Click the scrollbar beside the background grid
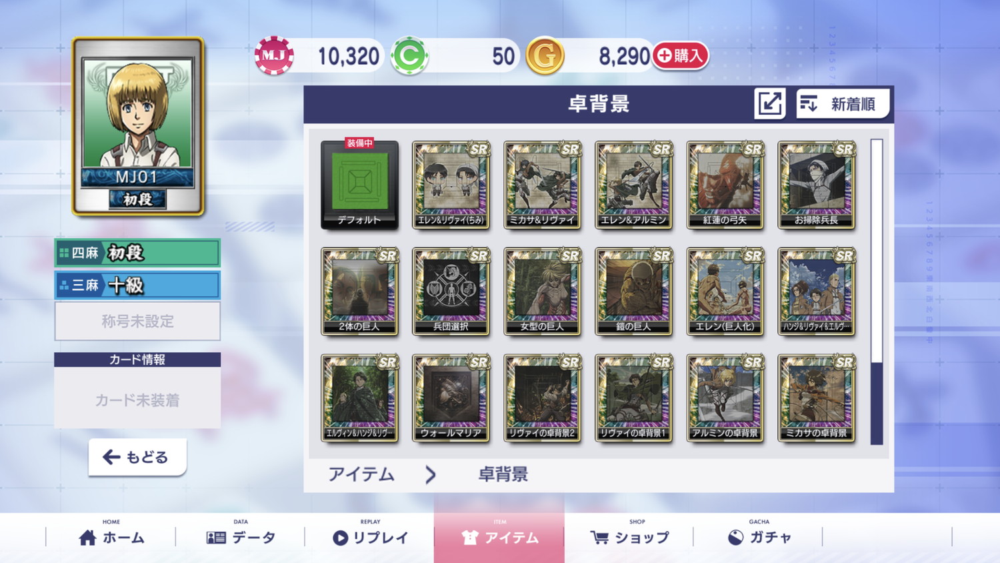This screenshot has width=1000, height=563. pos(877,292)
